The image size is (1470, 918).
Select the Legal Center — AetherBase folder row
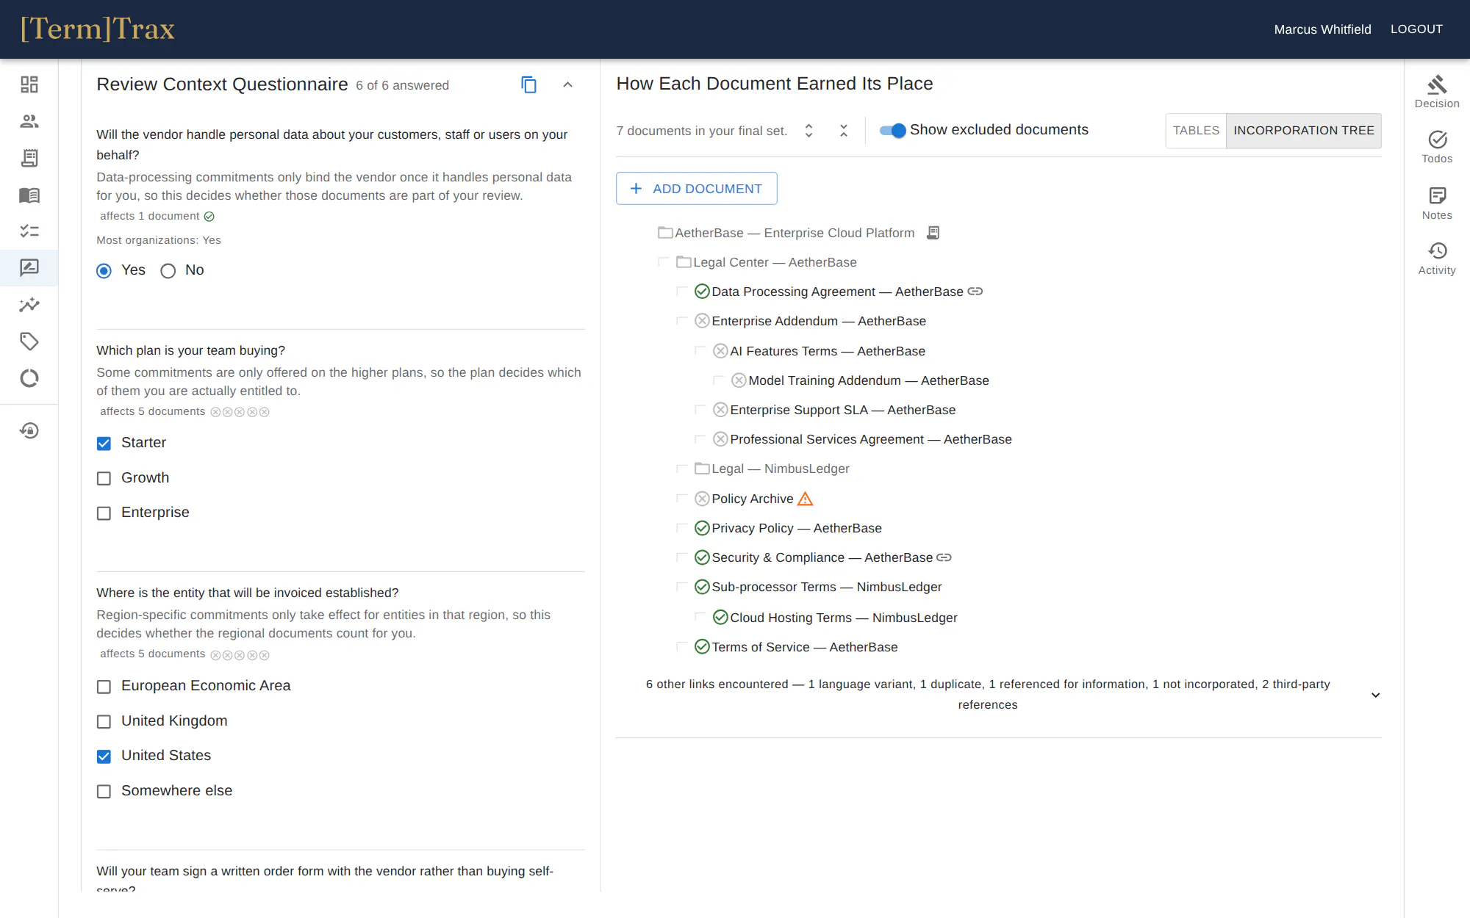pos(766,262)
